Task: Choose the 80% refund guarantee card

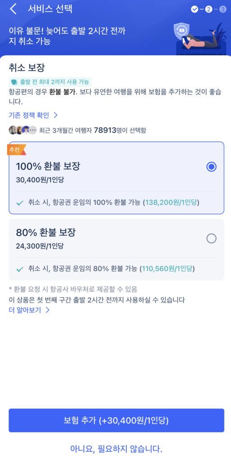Action: coord(116,250)
